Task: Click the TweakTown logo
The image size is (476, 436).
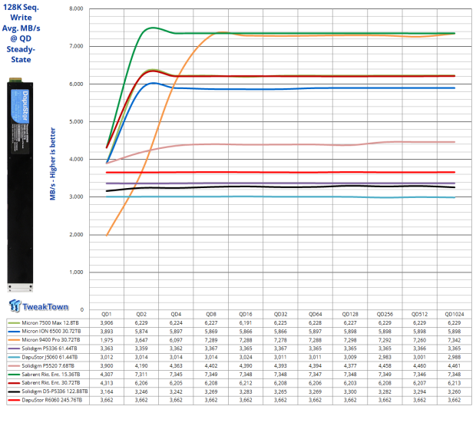Action: point(38,306)
